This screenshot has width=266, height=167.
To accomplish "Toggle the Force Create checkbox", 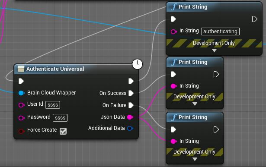I will pyautogui.click(x=63, y=131).
